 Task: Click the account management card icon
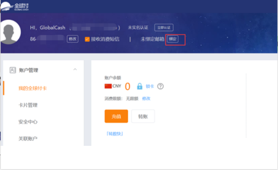click(13, 70)
